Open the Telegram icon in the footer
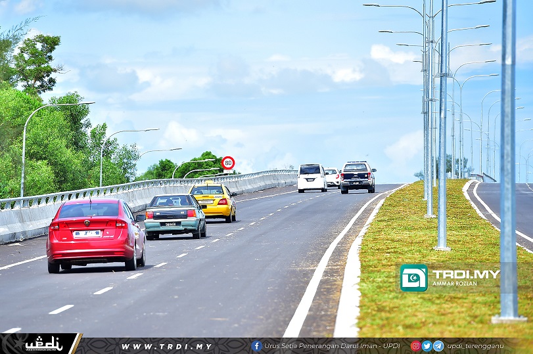The width and height of the screenshot is (533, 354). click(438, 345)
